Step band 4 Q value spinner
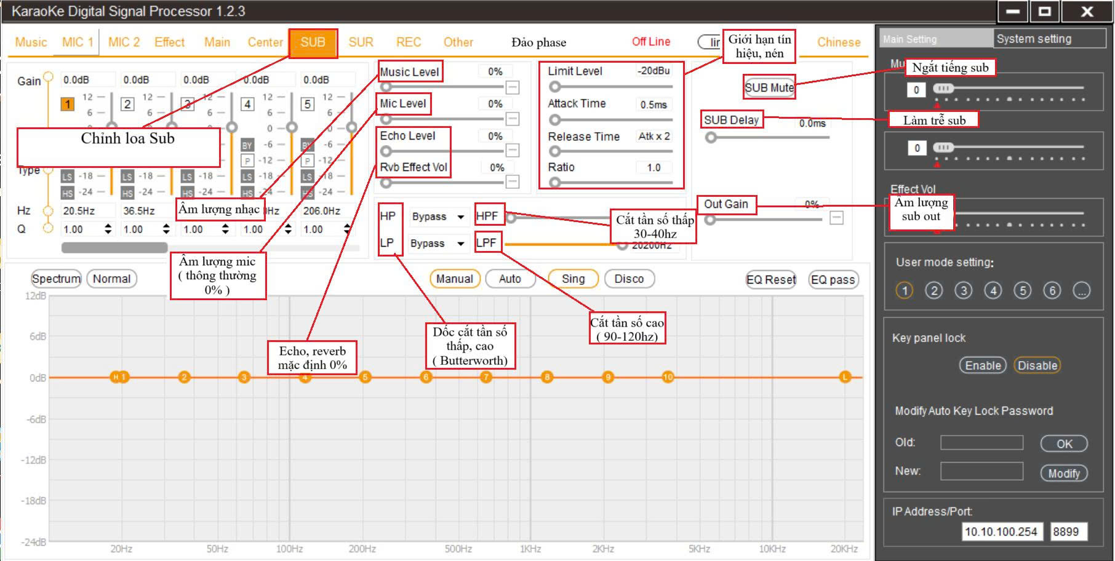The image size is (1115, 561). (x=288, y=229)
